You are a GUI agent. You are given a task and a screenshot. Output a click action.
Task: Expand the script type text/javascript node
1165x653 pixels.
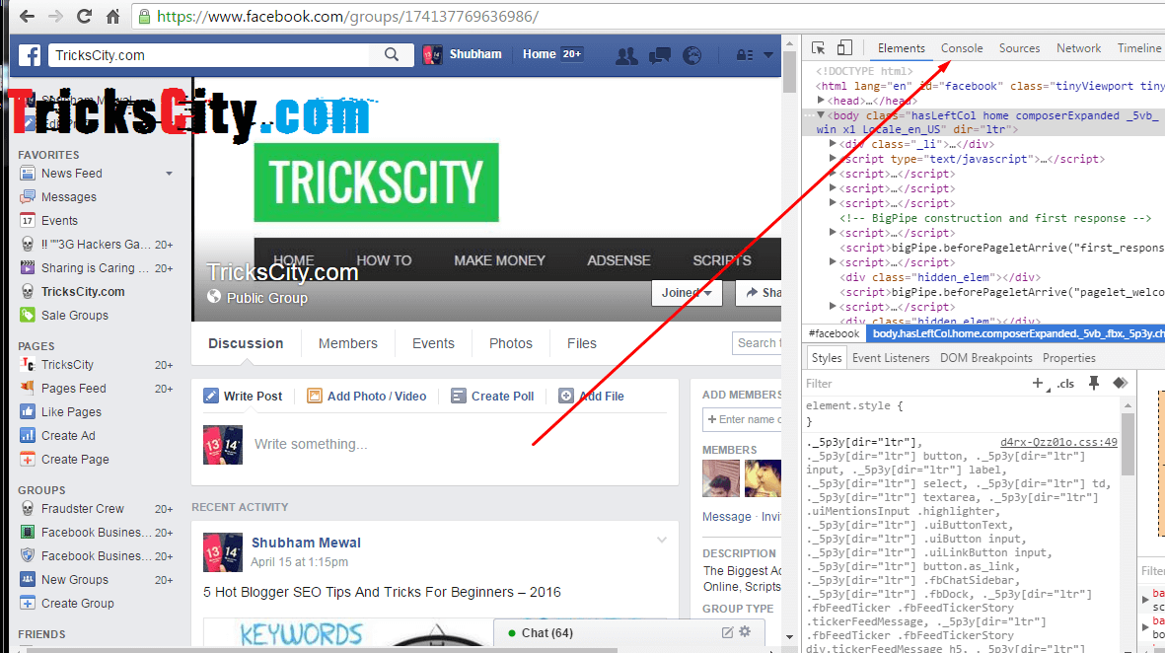pyautogui.click(x=833, y=159)
